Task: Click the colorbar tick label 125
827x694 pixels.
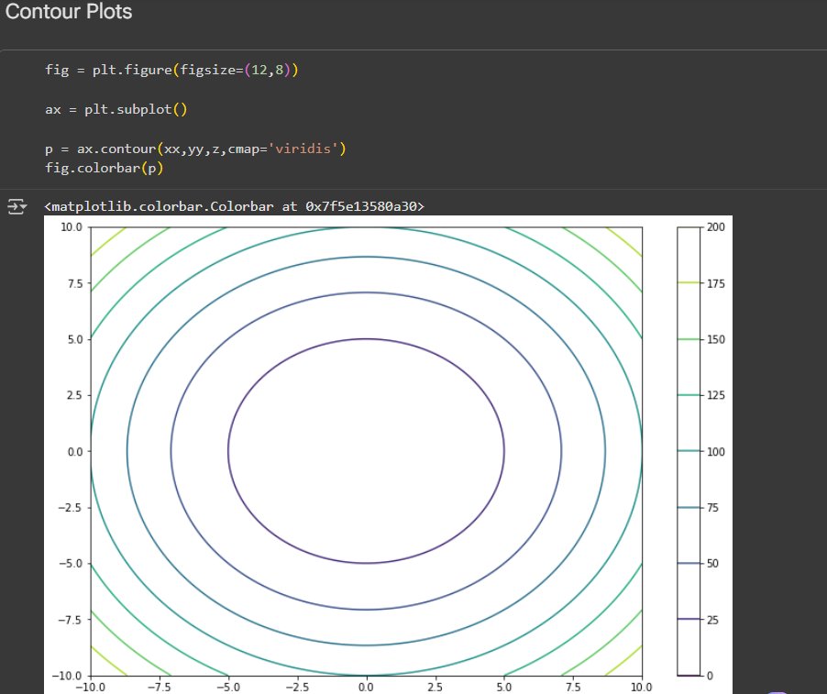Action: click(x=716, y=395)
